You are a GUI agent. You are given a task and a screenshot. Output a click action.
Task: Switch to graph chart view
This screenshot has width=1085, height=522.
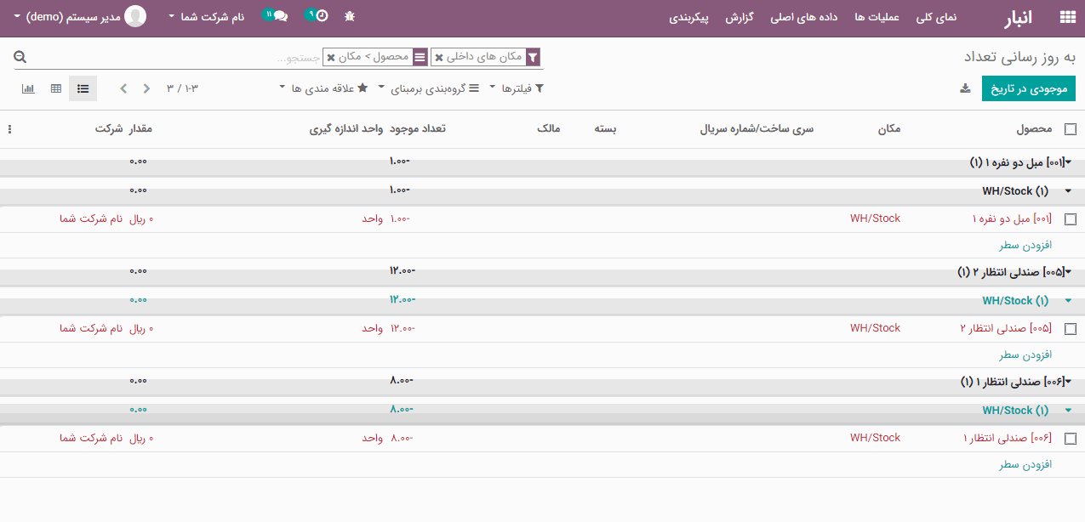[28, 88]
